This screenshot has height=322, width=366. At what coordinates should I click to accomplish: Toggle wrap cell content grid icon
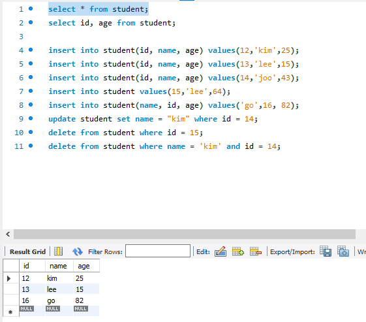tap(58, 251)
